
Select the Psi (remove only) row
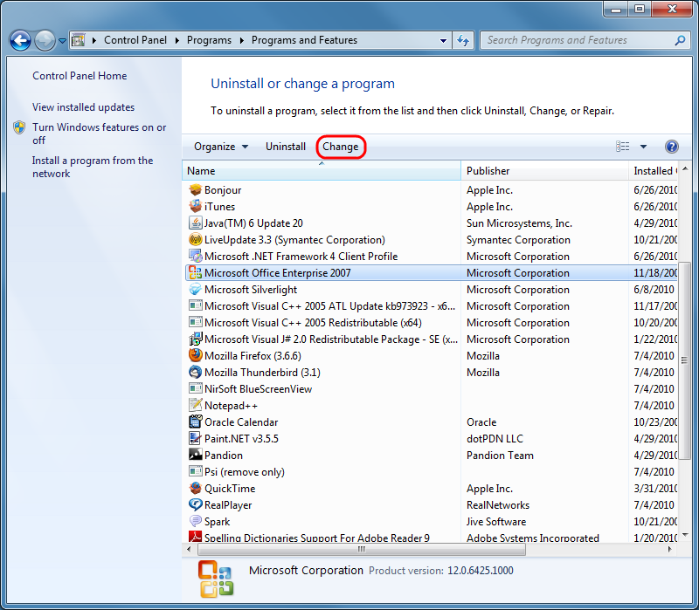coord(432,472)
